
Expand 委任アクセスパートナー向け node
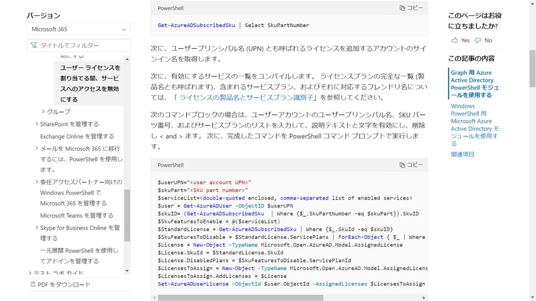coord(37,182)
